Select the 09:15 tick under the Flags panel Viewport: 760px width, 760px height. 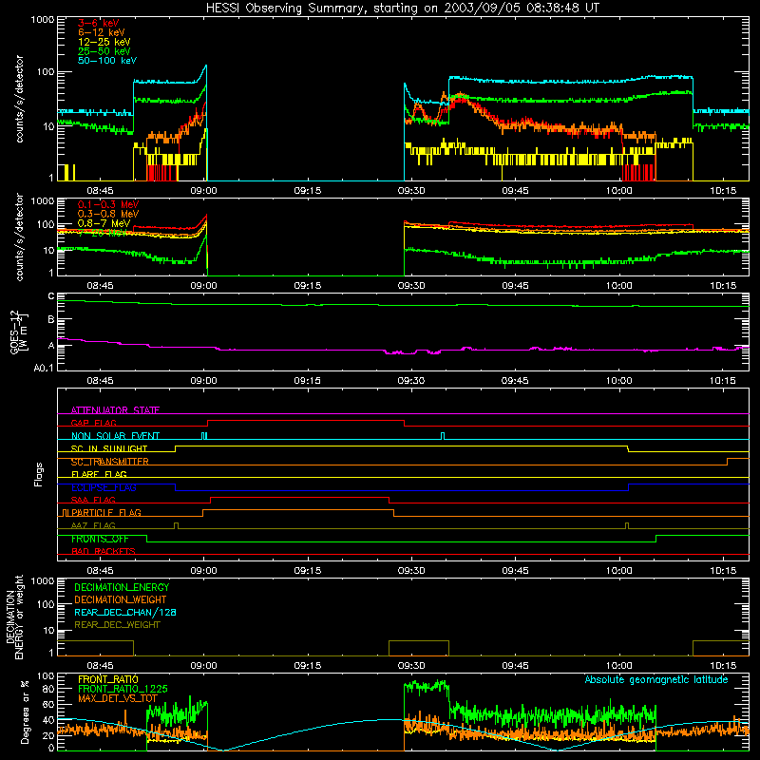click(x=307, y=571)
